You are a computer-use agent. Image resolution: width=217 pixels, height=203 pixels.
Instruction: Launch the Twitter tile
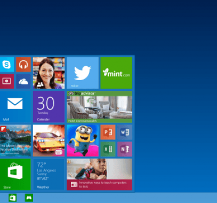point(83,73)
